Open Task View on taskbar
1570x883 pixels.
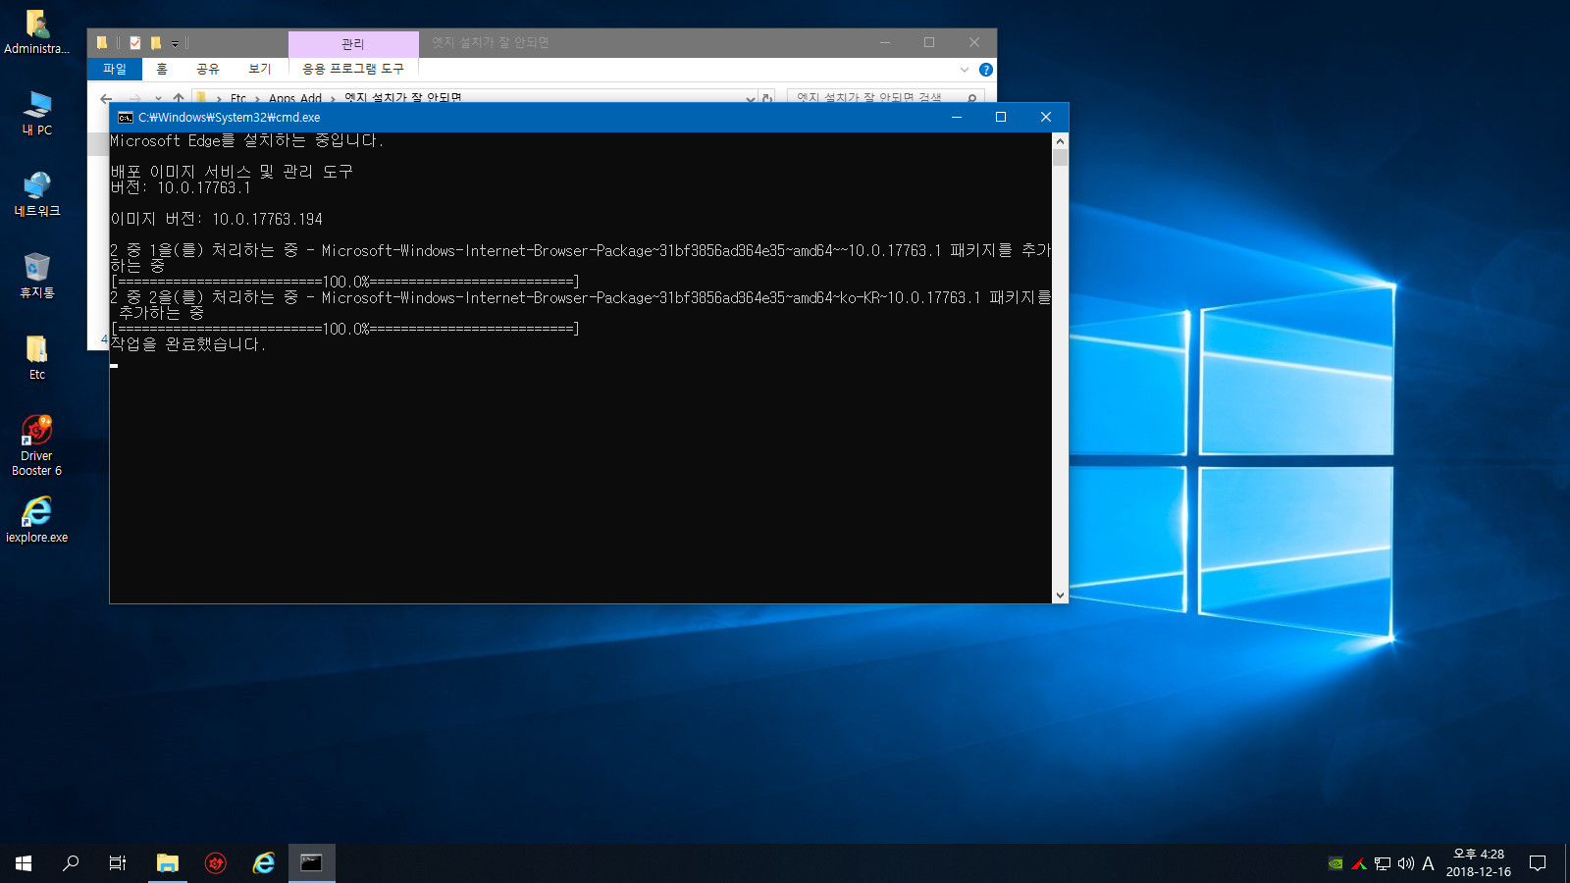pyautogui.click(x=118, y=863)
